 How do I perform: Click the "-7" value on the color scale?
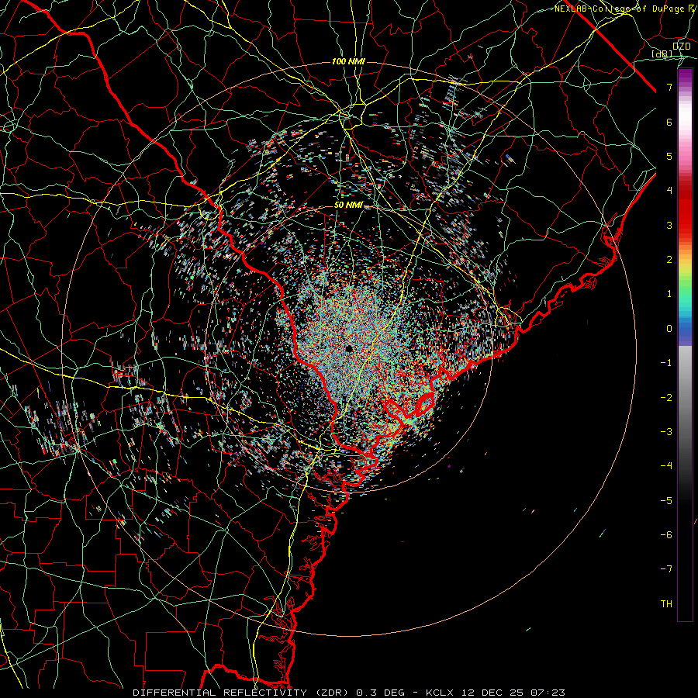(x=666, y=569)
